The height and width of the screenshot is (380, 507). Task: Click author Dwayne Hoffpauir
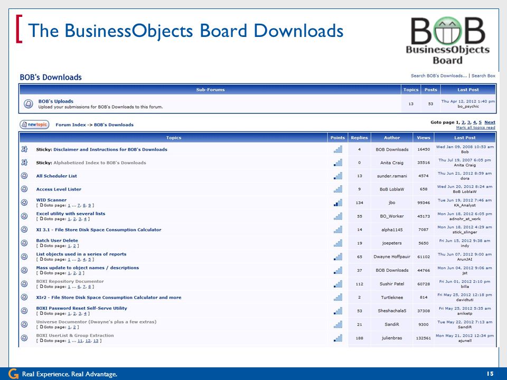[x=392, y=256]
